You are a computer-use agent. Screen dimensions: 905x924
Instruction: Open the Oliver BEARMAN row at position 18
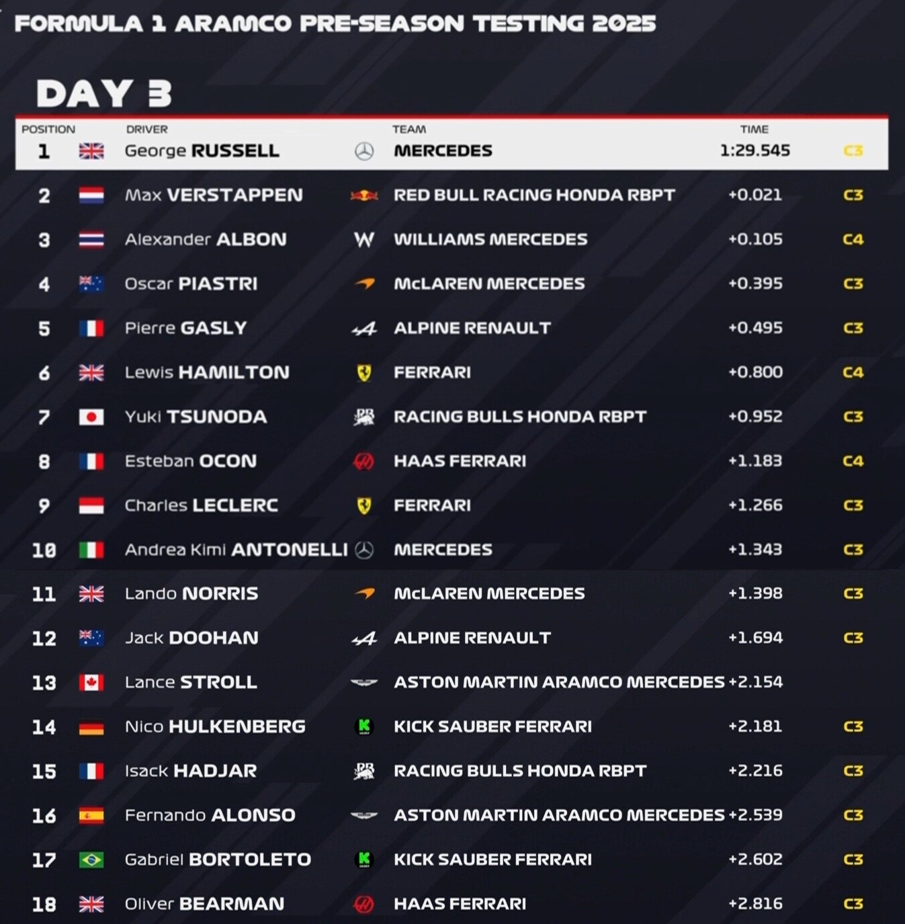coord(451,904)
